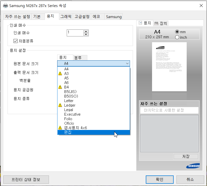
Task: Show the 용지 preview tab
Action: [145, 23]
